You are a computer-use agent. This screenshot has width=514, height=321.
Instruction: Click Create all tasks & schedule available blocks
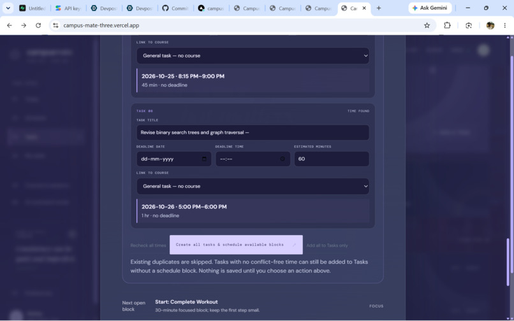click(x=236, y=245)
